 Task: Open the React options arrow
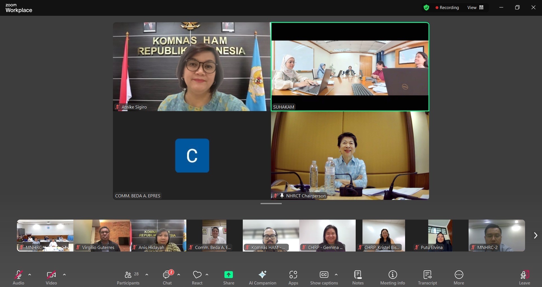(x=207, y=274)
